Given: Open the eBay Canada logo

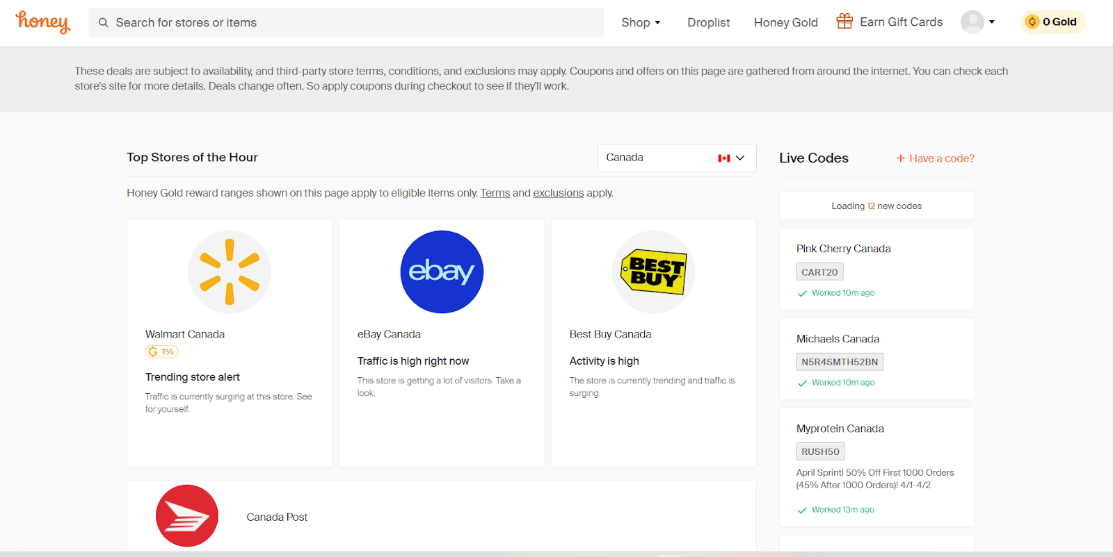Looking at the screenshot, I should [442, 272].
